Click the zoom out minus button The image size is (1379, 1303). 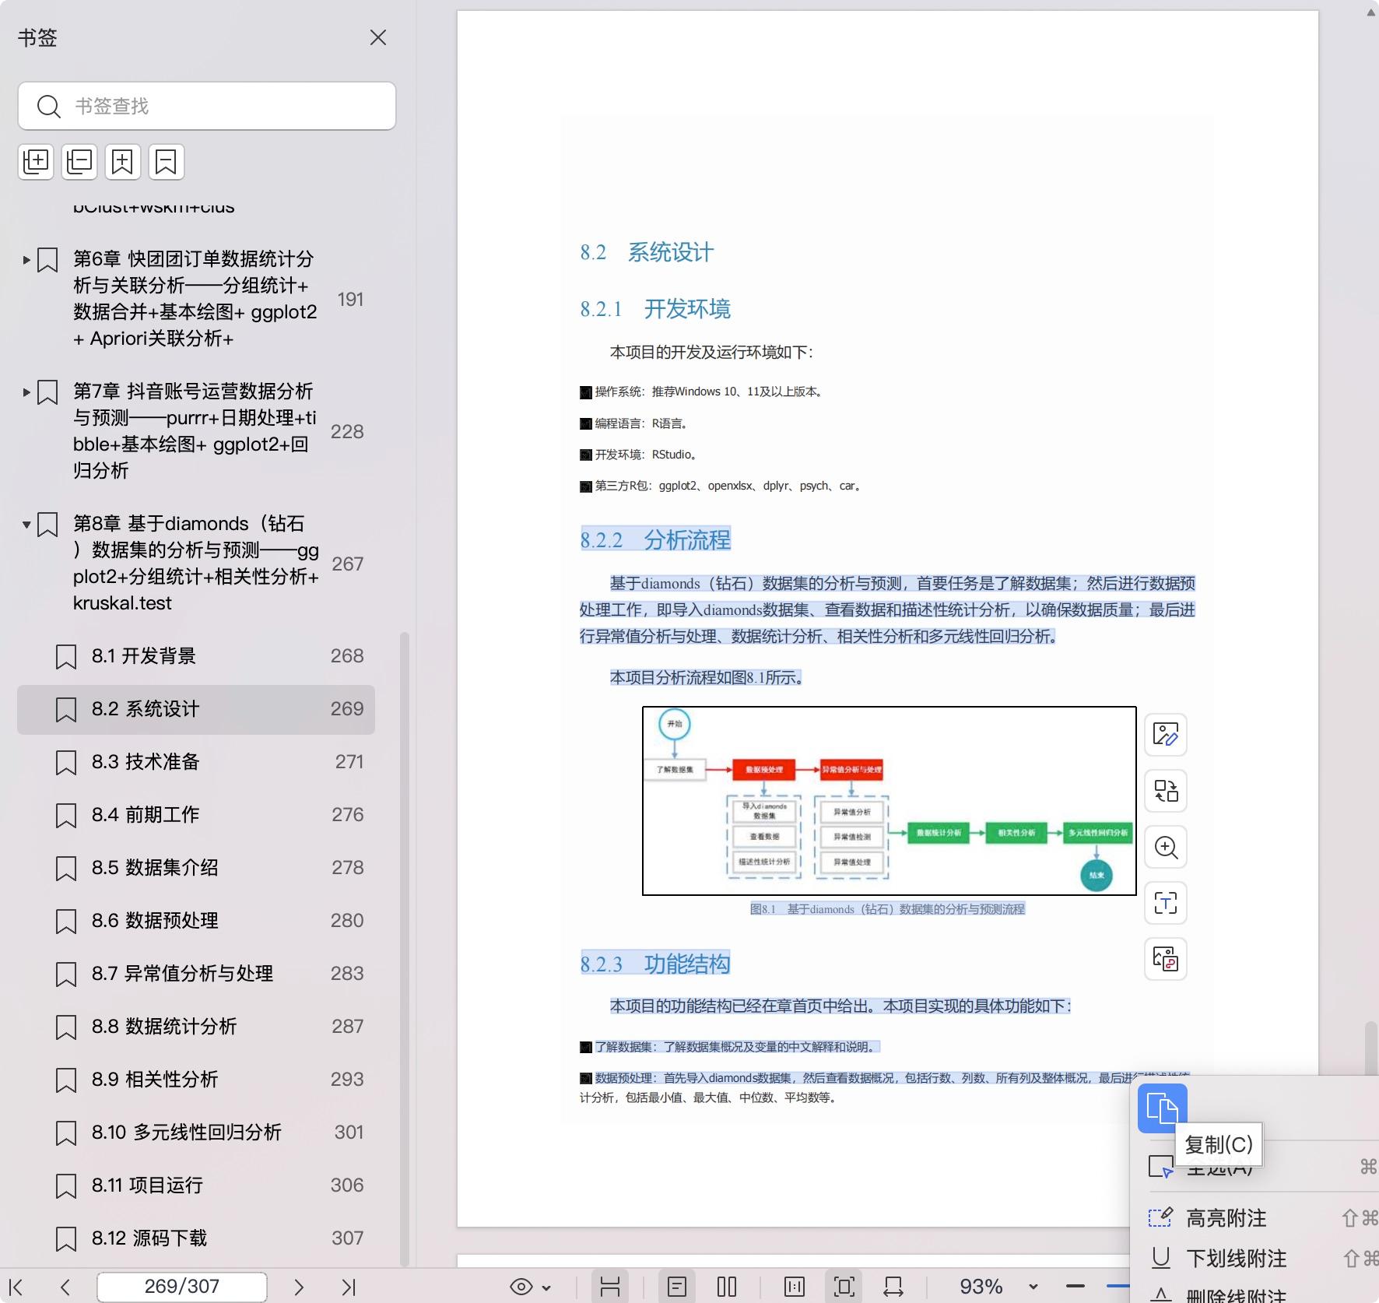coord(1075,1287)
